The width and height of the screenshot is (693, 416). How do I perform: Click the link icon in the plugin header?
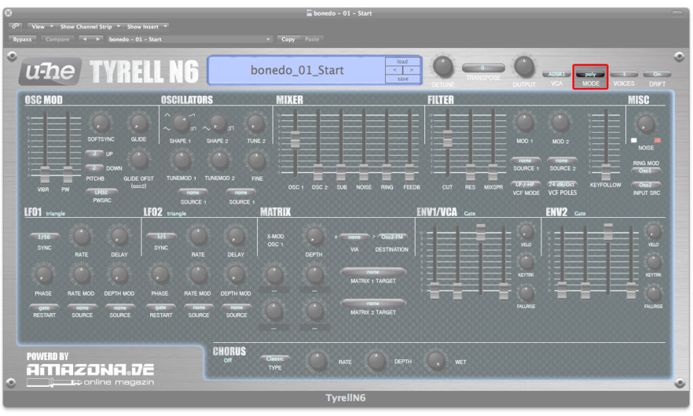click(x=16, y=26)
